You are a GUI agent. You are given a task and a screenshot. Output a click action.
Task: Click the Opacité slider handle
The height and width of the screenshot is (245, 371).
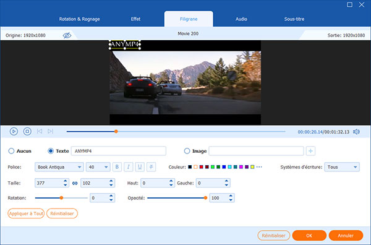[205, 197]
